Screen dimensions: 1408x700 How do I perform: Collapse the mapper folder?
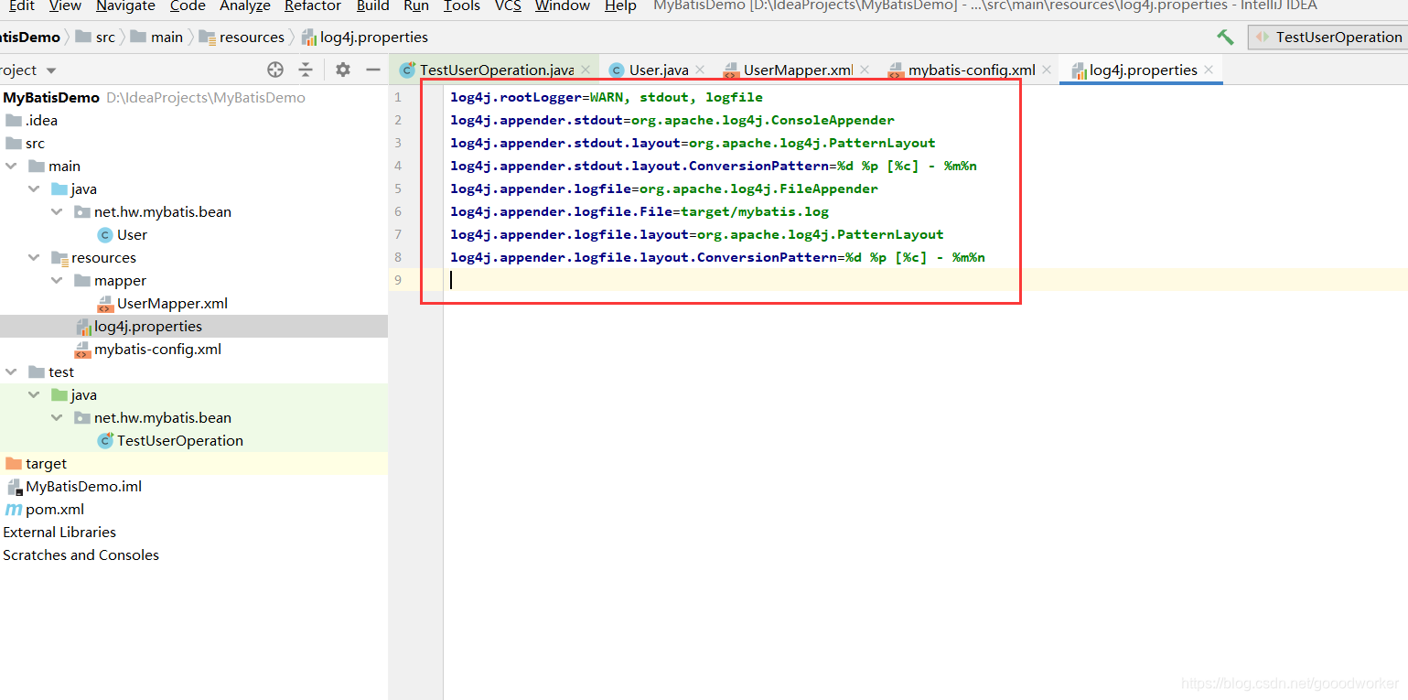pos(57,280)
